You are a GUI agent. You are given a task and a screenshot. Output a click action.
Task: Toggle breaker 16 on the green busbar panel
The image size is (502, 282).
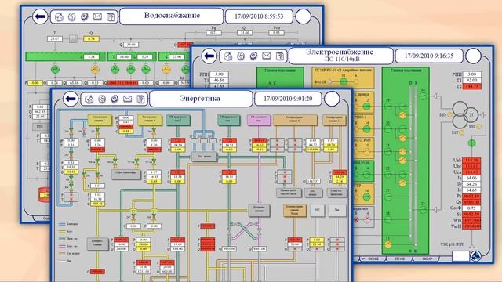pyautogui.click(x=423, y=96)
